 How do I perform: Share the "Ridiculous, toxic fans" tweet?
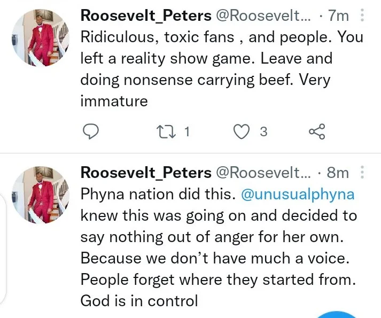click(x=317, y=131)
